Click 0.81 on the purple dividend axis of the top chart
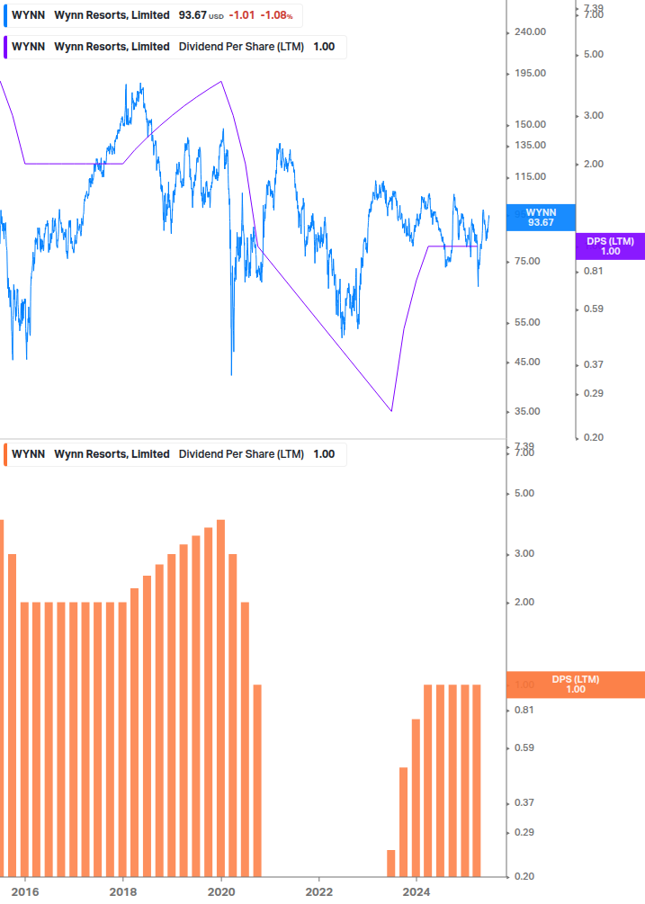 594,271
